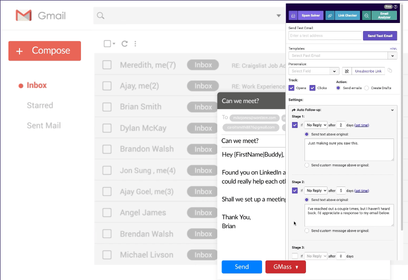Open the help icon next to Free badge
Image resolution: width=408 pixels, height=280 pixels.
395,6
